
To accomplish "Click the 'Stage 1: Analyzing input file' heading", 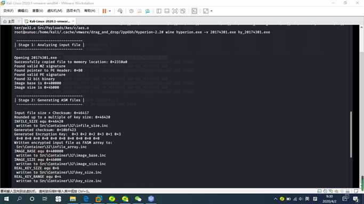I will click(49, 45).
